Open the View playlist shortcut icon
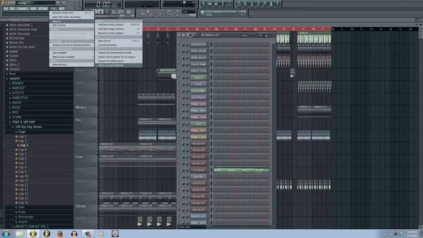 203,3
